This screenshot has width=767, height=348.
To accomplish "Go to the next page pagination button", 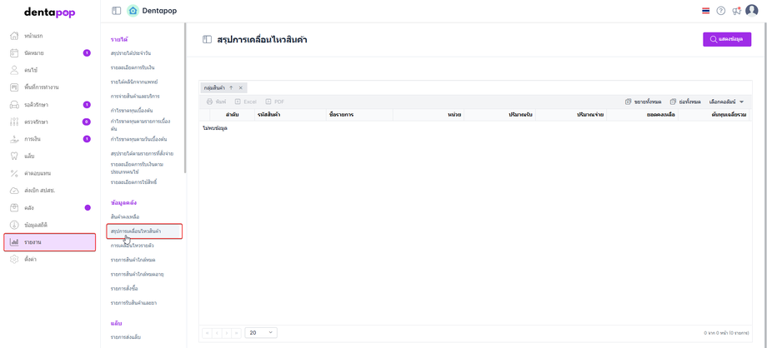I will [x=227, y=332].
